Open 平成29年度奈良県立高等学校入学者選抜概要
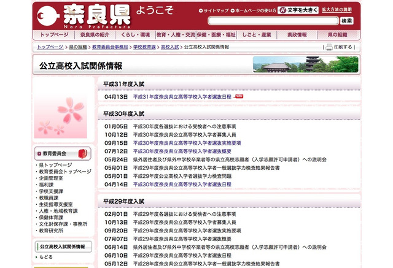This screenshot has width=393, height=268. [182, 239]
